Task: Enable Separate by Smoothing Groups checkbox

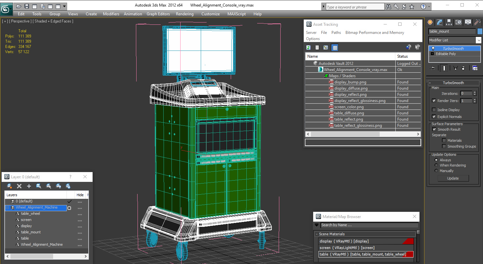Action: [444, 146]
